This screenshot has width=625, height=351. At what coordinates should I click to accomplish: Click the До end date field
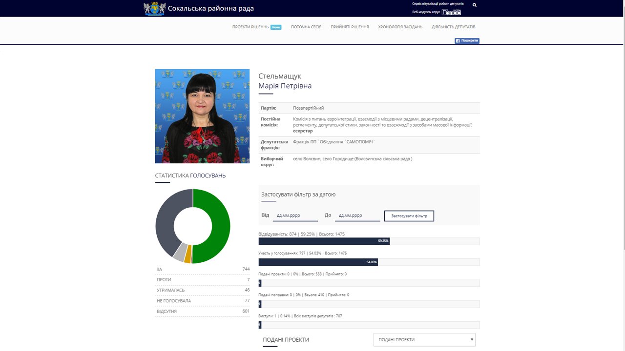357,215
